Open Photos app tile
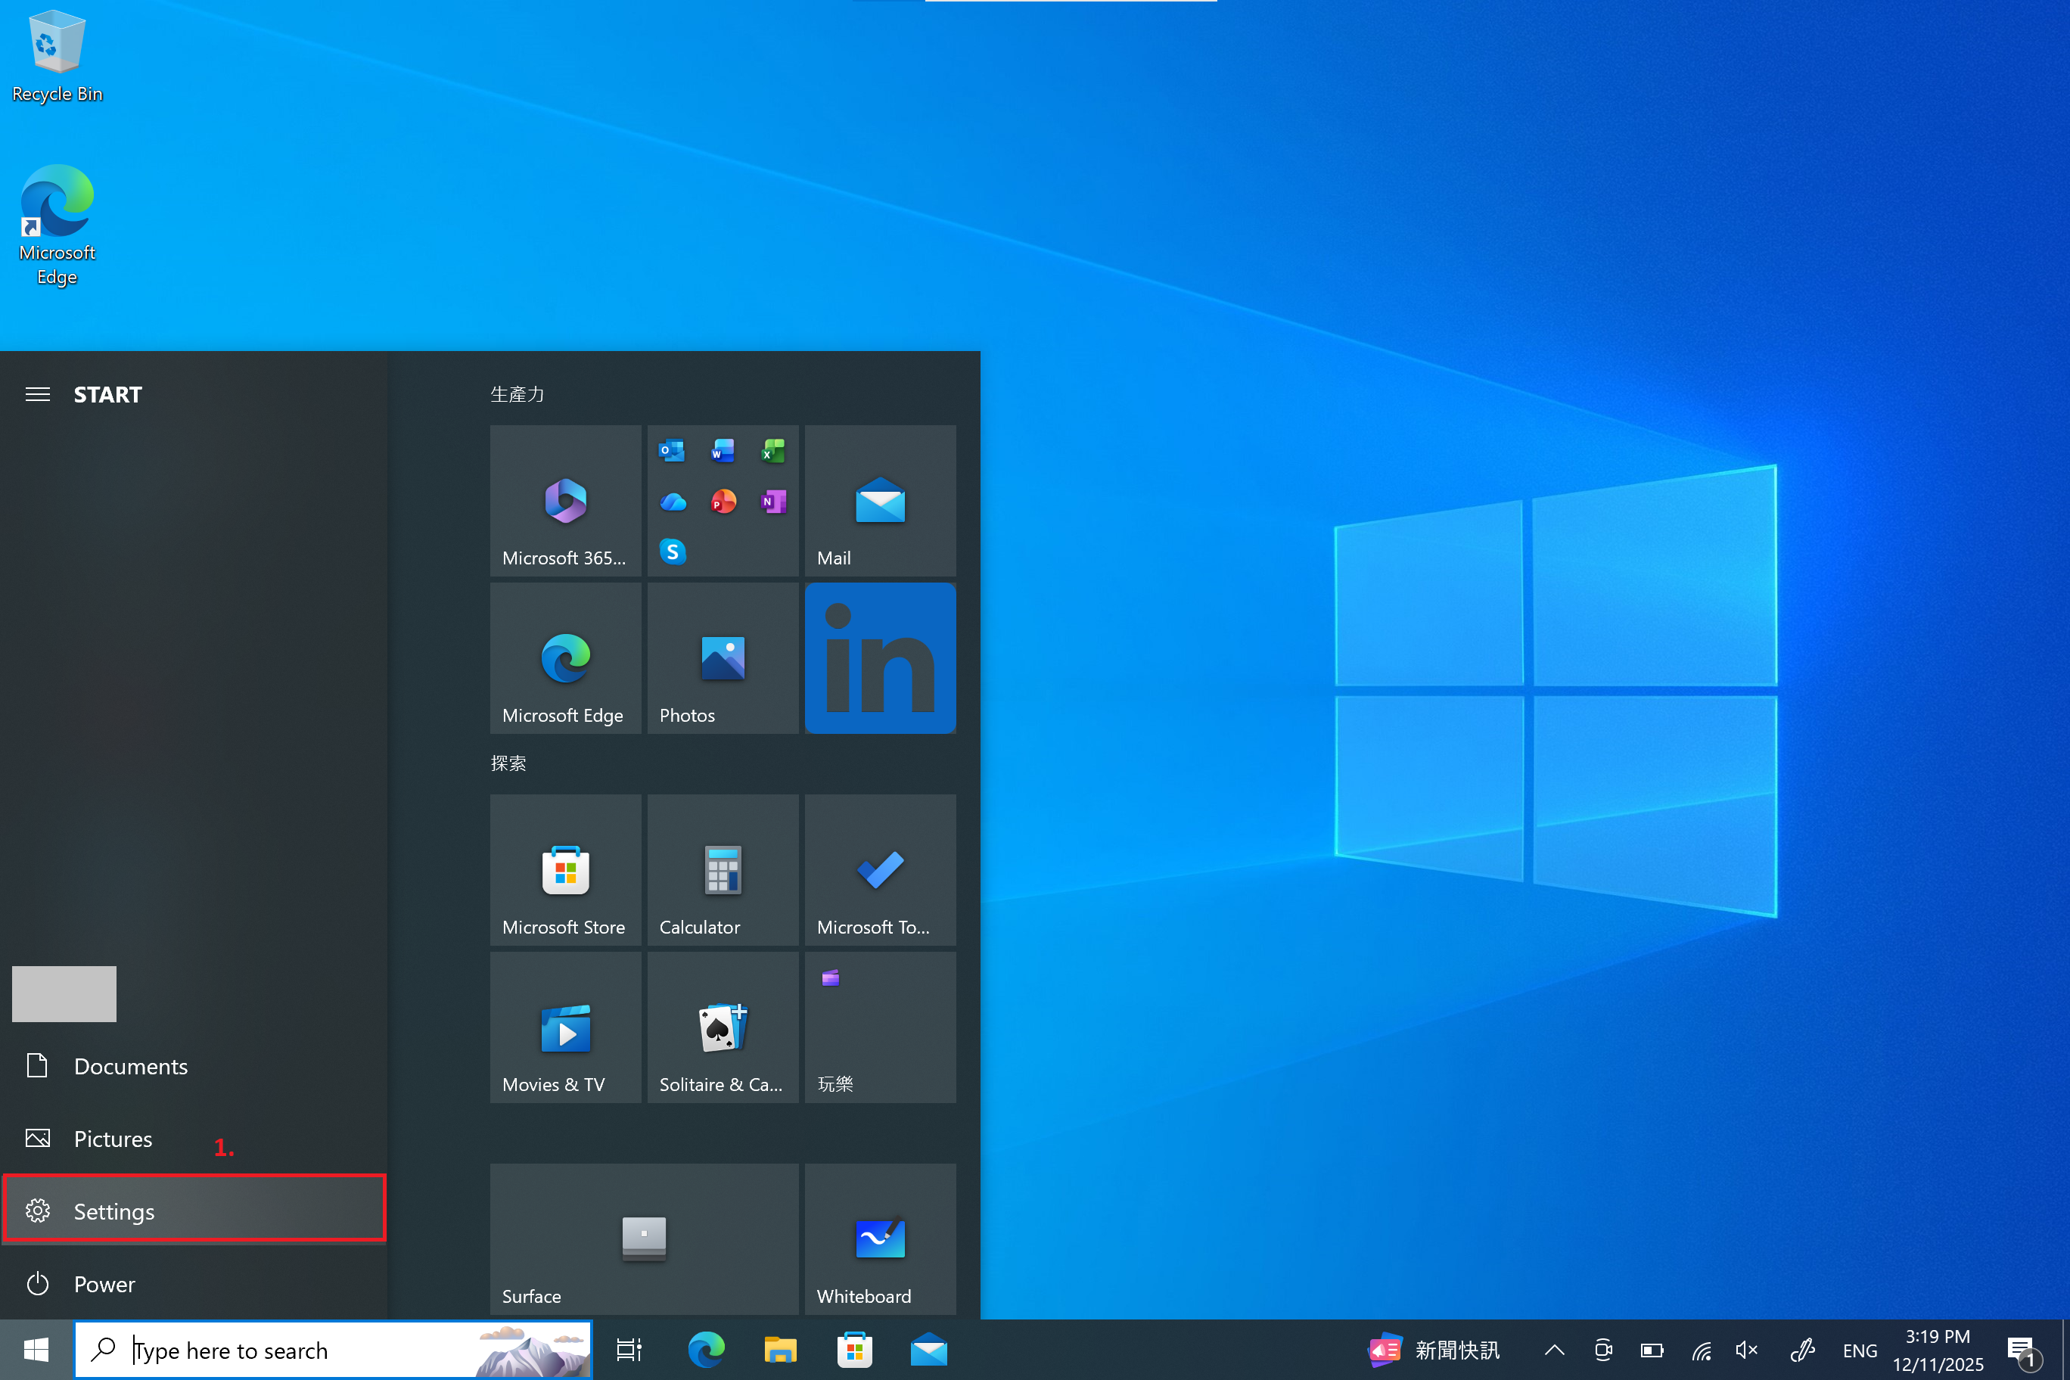The image size is (2070, 1380). pyautogui.click(x=723, y=657)
